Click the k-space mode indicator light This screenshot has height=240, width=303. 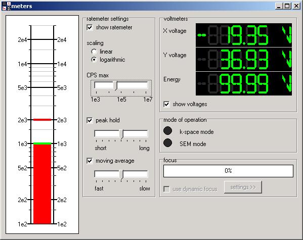coord(167,131)
